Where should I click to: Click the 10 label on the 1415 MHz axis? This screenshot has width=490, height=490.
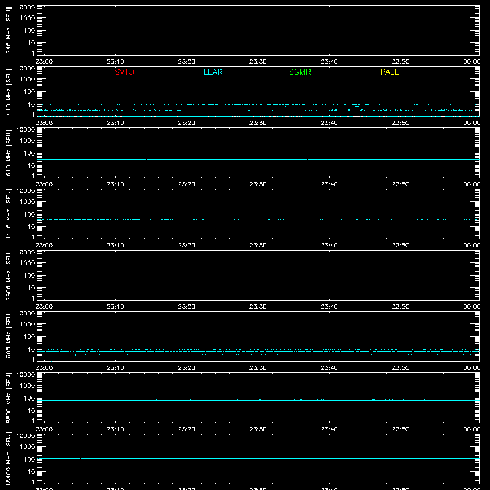coord(31,227)
